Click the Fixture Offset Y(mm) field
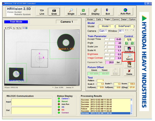The height and width of the screenshot is (121, 155). [x=104, y=73]
